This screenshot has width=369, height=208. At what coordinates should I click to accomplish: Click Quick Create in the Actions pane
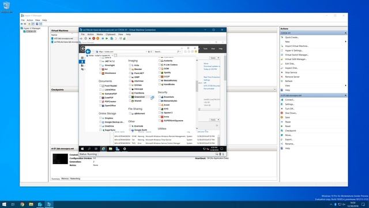click(292, 37)
